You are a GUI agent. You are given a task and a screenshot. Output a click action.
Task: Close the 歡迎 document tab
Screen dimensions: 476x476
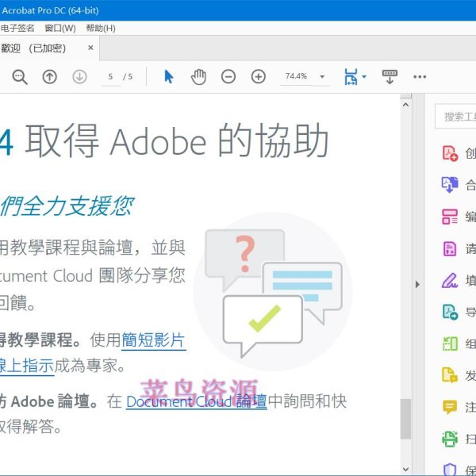(90, 48)
